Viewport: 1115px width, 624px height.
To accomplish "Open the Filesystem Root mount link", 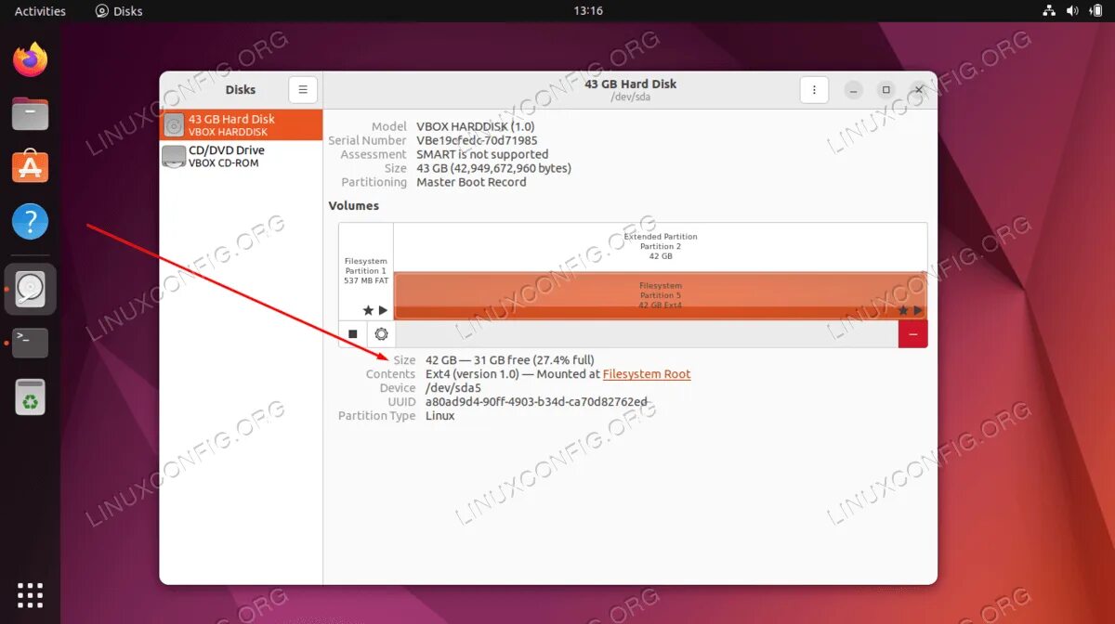I will pyautogui.click(x=647, y=374).
